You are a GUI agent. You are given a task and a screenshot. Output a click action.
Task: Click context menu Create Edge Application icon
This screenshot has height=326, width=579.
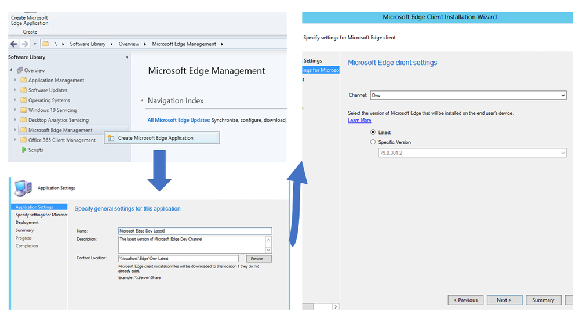click(111, 138)
